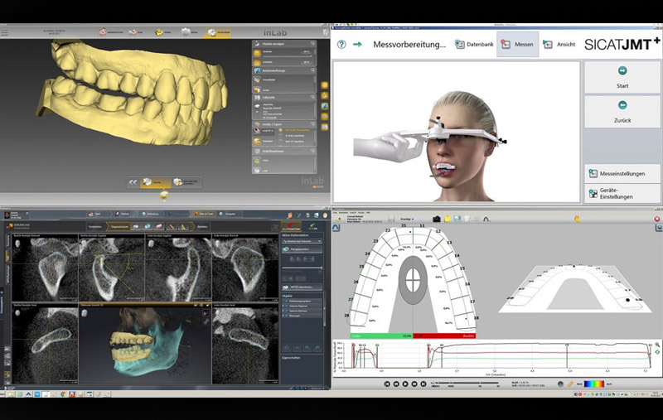Skip to the last frame playback button
This screenshot has width=663, height=420.
[x=423, y=384]
